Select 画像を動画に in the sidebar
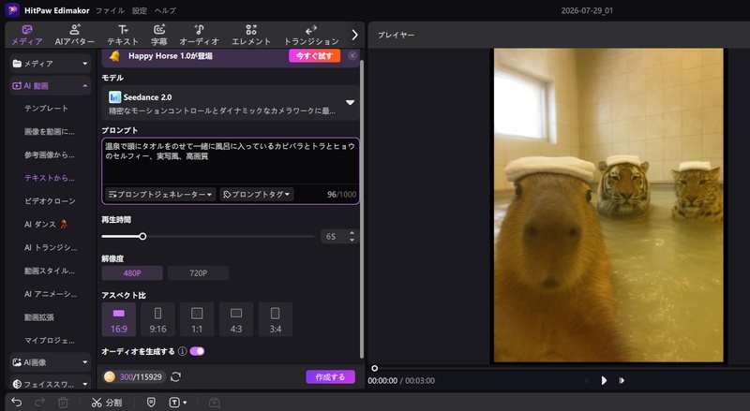This screenshot has width=750, height=411. (x=50, y=131)
